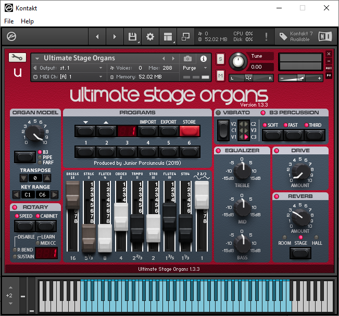Click the keyboard octave up arrow
Viewport: 339px width, 316px height.
10,287
